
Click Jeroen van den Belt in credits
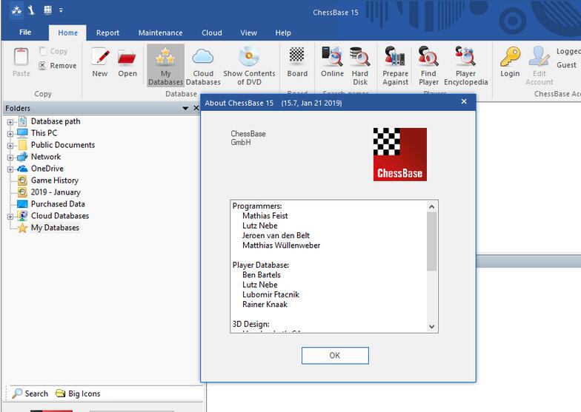276,235
